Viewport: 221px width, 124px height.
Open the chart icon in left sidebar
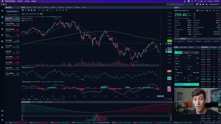click(2, 17)
